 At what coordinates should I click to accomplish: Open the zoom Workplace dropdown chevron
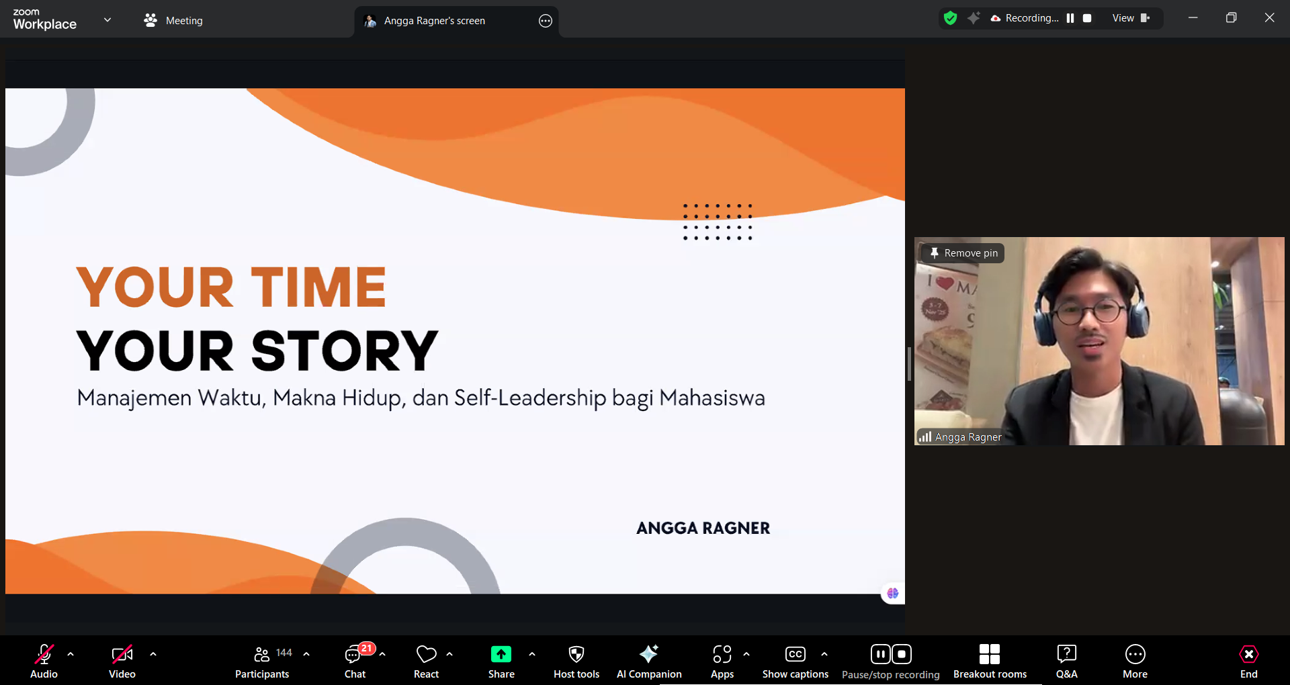click(x=107, y=19)
